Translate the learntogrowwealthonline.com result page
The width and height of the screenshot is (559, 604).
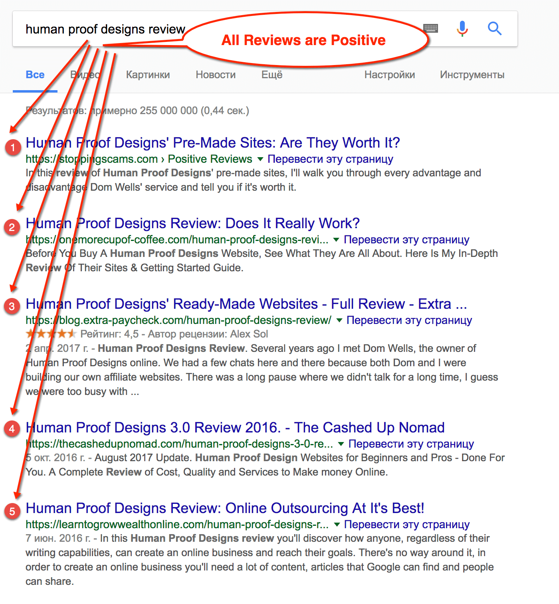tap(407, 525)
